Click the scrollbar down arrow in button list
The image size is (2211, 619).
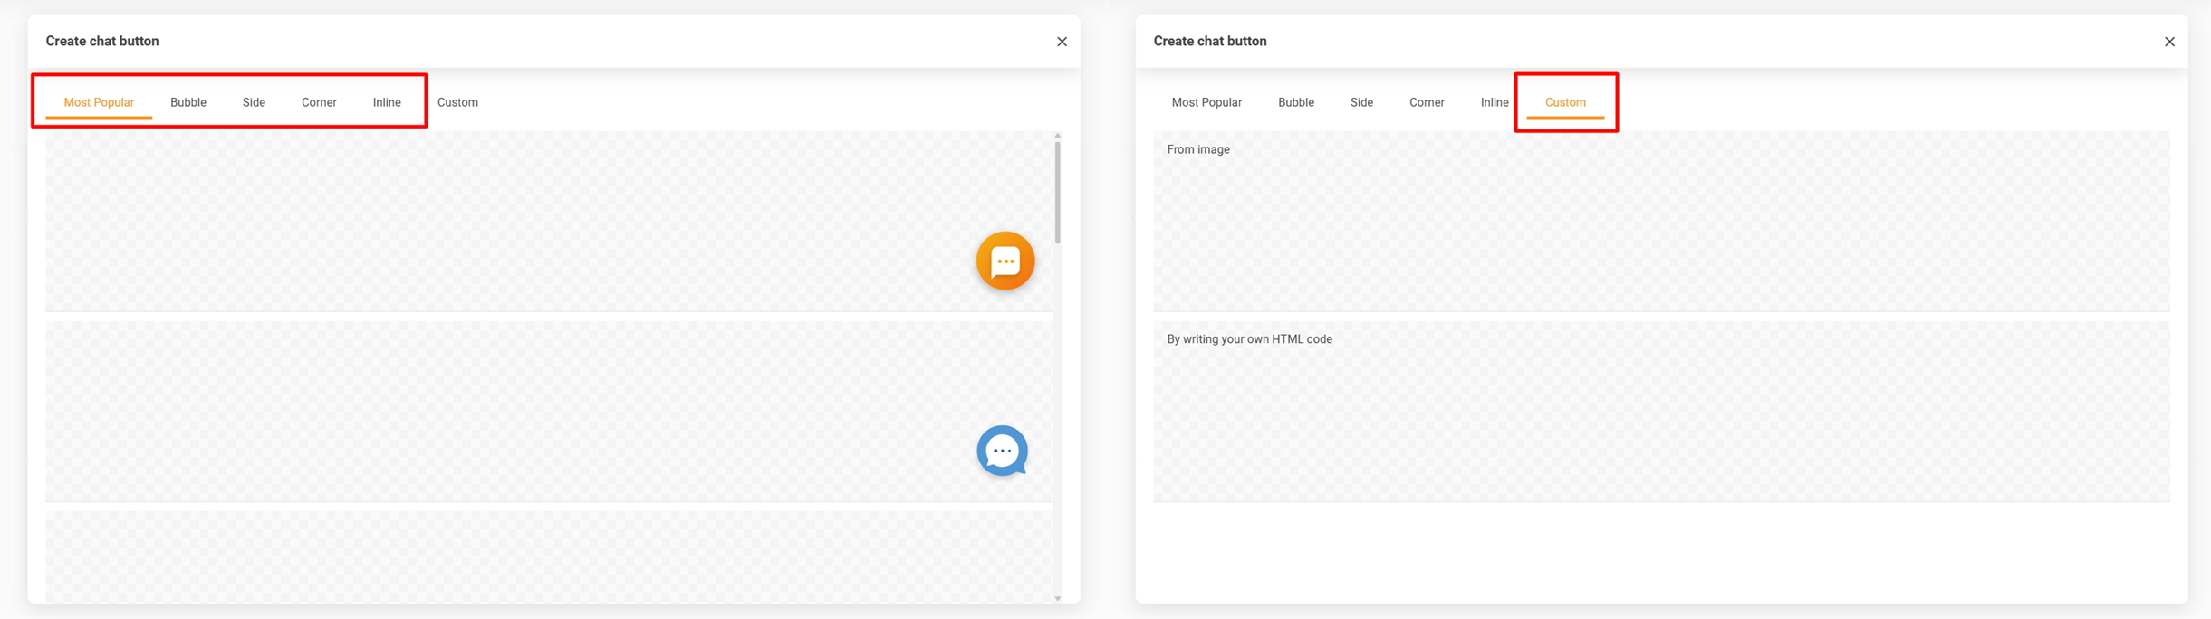pos(1057,598)
